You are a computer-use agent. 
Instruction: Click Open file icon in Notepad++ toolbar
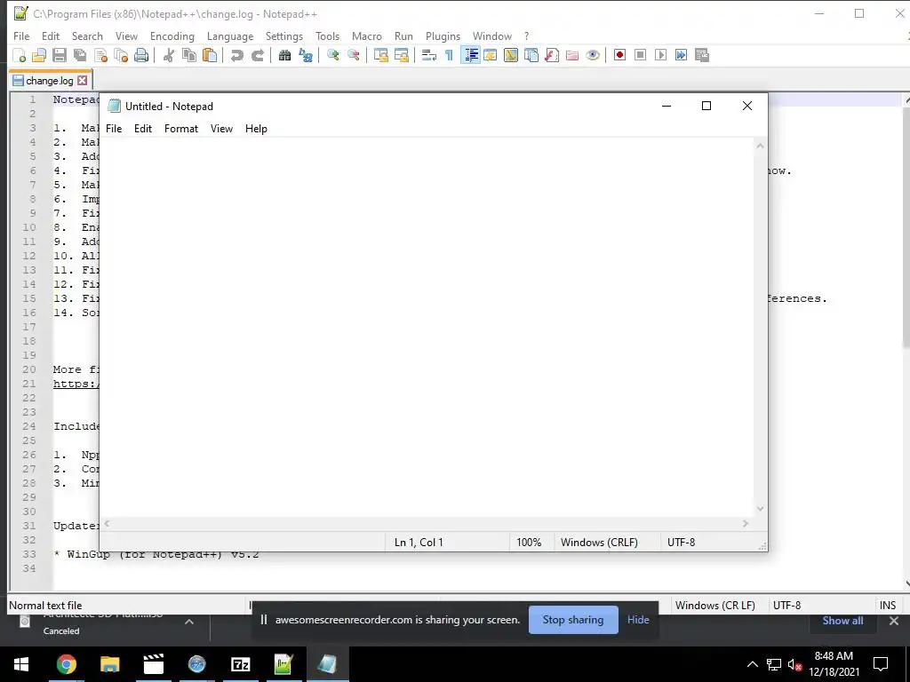pos(39,55)
